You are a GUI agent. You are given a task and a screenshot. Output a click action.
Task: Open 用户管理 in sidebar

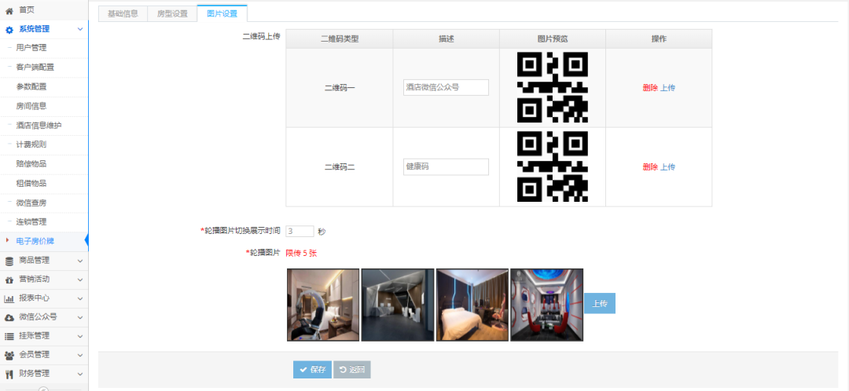click(x=31, y=48)
